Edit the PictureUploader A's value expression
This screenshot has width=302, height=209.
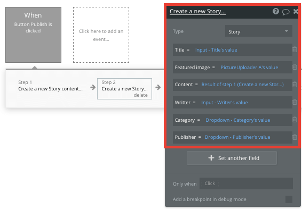point(249,68)
